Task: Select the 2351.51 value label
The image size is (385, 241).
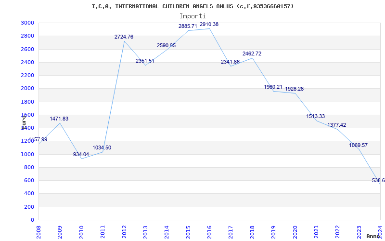Action: click(x=145, y=61)
